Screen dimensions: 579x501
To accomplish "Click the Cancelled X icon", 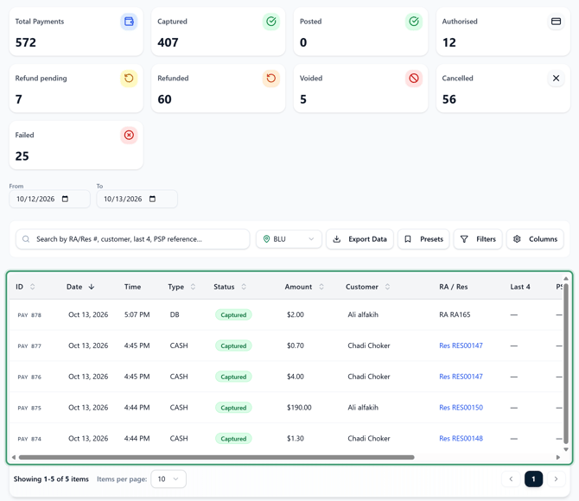I will 556,79.
